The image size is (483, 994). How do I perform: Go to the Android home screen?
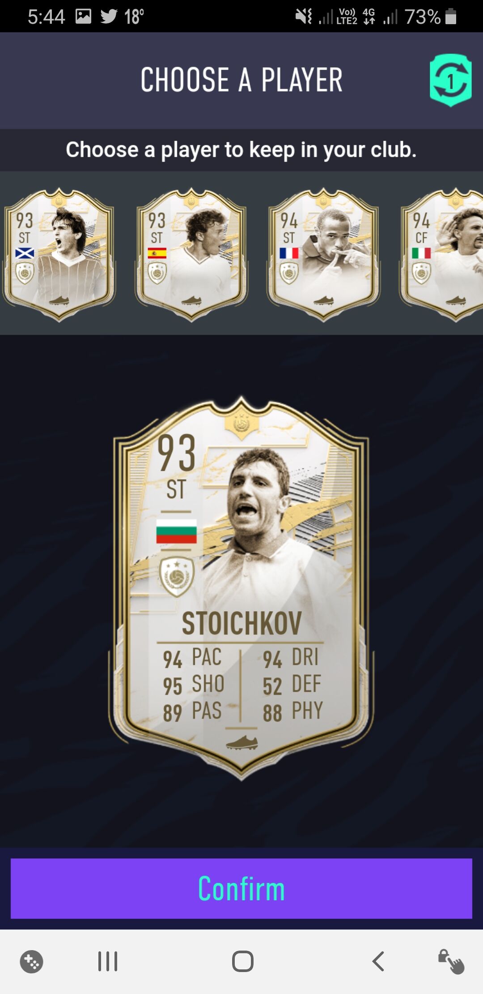tap(243, 961)
